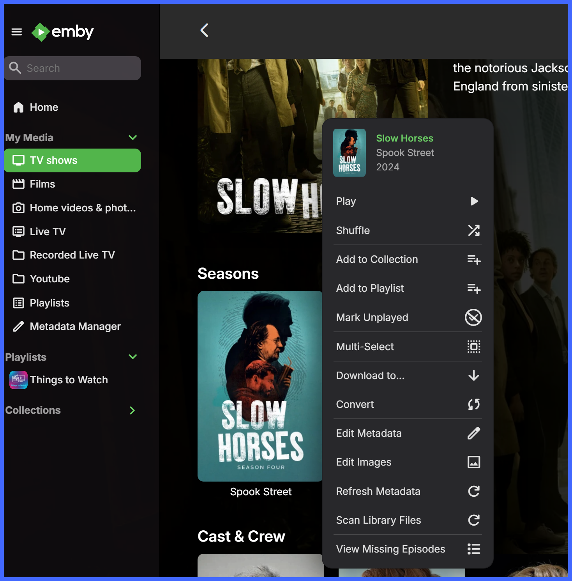Choose Edit Images menu entry

click(x=408, y=462)
